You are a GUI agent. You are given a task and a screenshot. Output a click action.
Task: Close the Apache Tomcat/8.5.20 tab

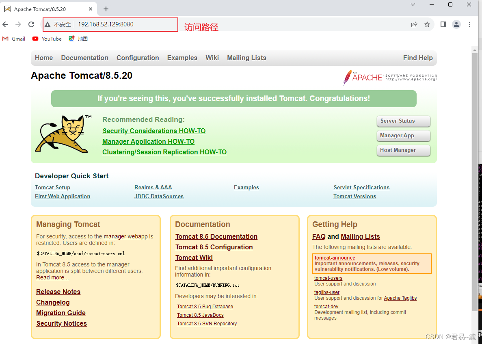coord(91,9)
